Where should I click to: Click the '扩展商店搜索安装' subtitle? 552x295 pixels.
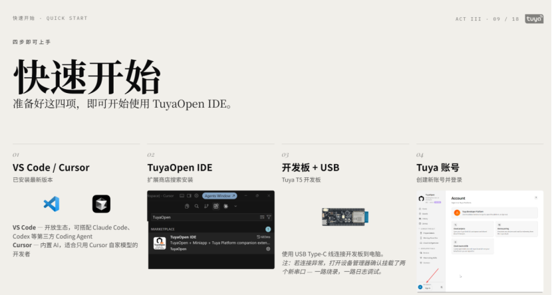170,179
